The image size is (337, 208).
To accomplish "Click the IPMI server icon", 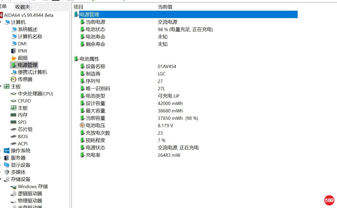I will coord(14,51).
